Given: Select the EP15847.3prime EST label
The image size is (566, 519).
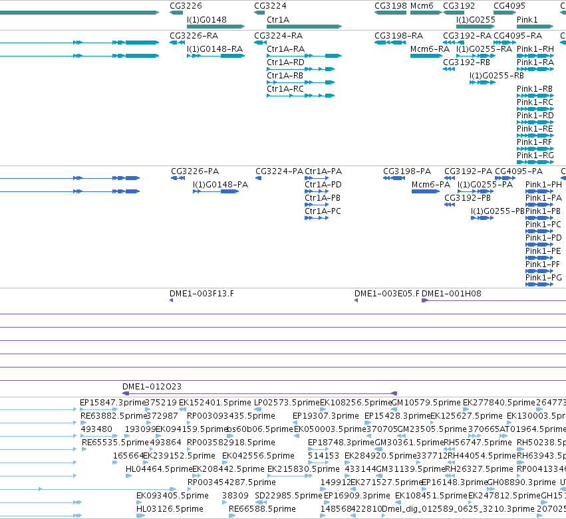Looking at the screenshot, I should click(112, 403).
